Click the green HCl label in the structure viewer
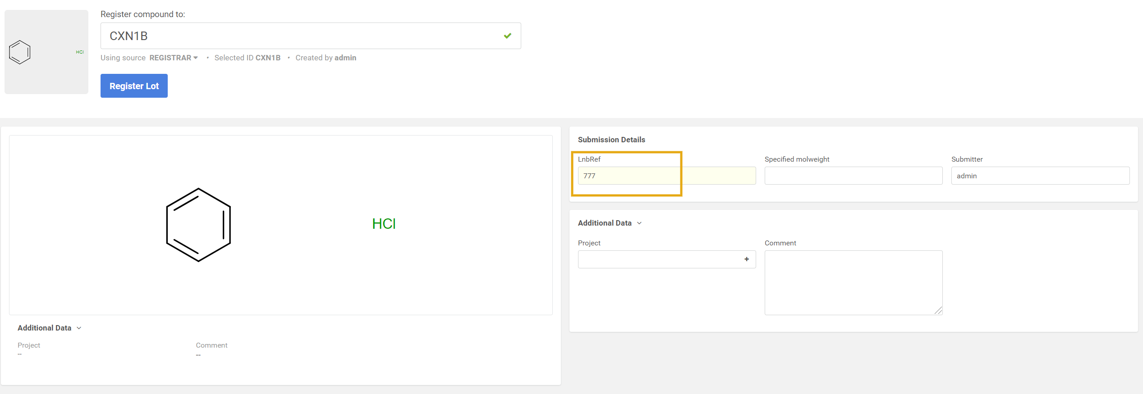Screen dimensions: 1143x394 pos(384,224)
